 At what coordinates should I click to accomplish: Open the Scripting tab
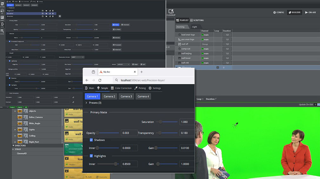197,20
